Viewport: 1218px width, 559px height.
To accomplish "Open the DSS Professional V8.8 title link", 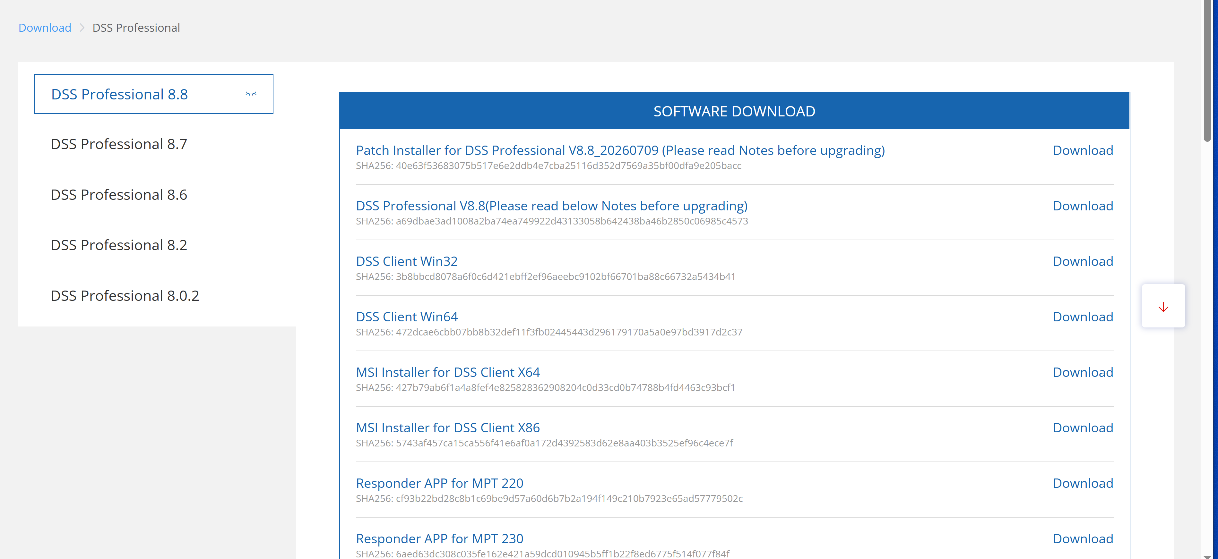I will (552, 206).
